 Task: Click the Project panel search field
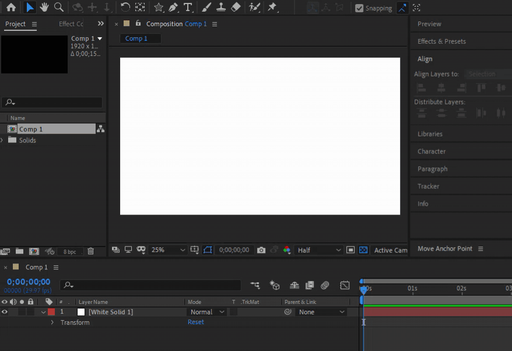point(52,102)
